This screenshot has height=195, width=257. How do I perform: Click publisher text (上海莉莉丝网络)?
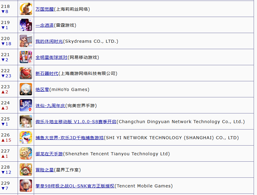click(x=72, y=9)
